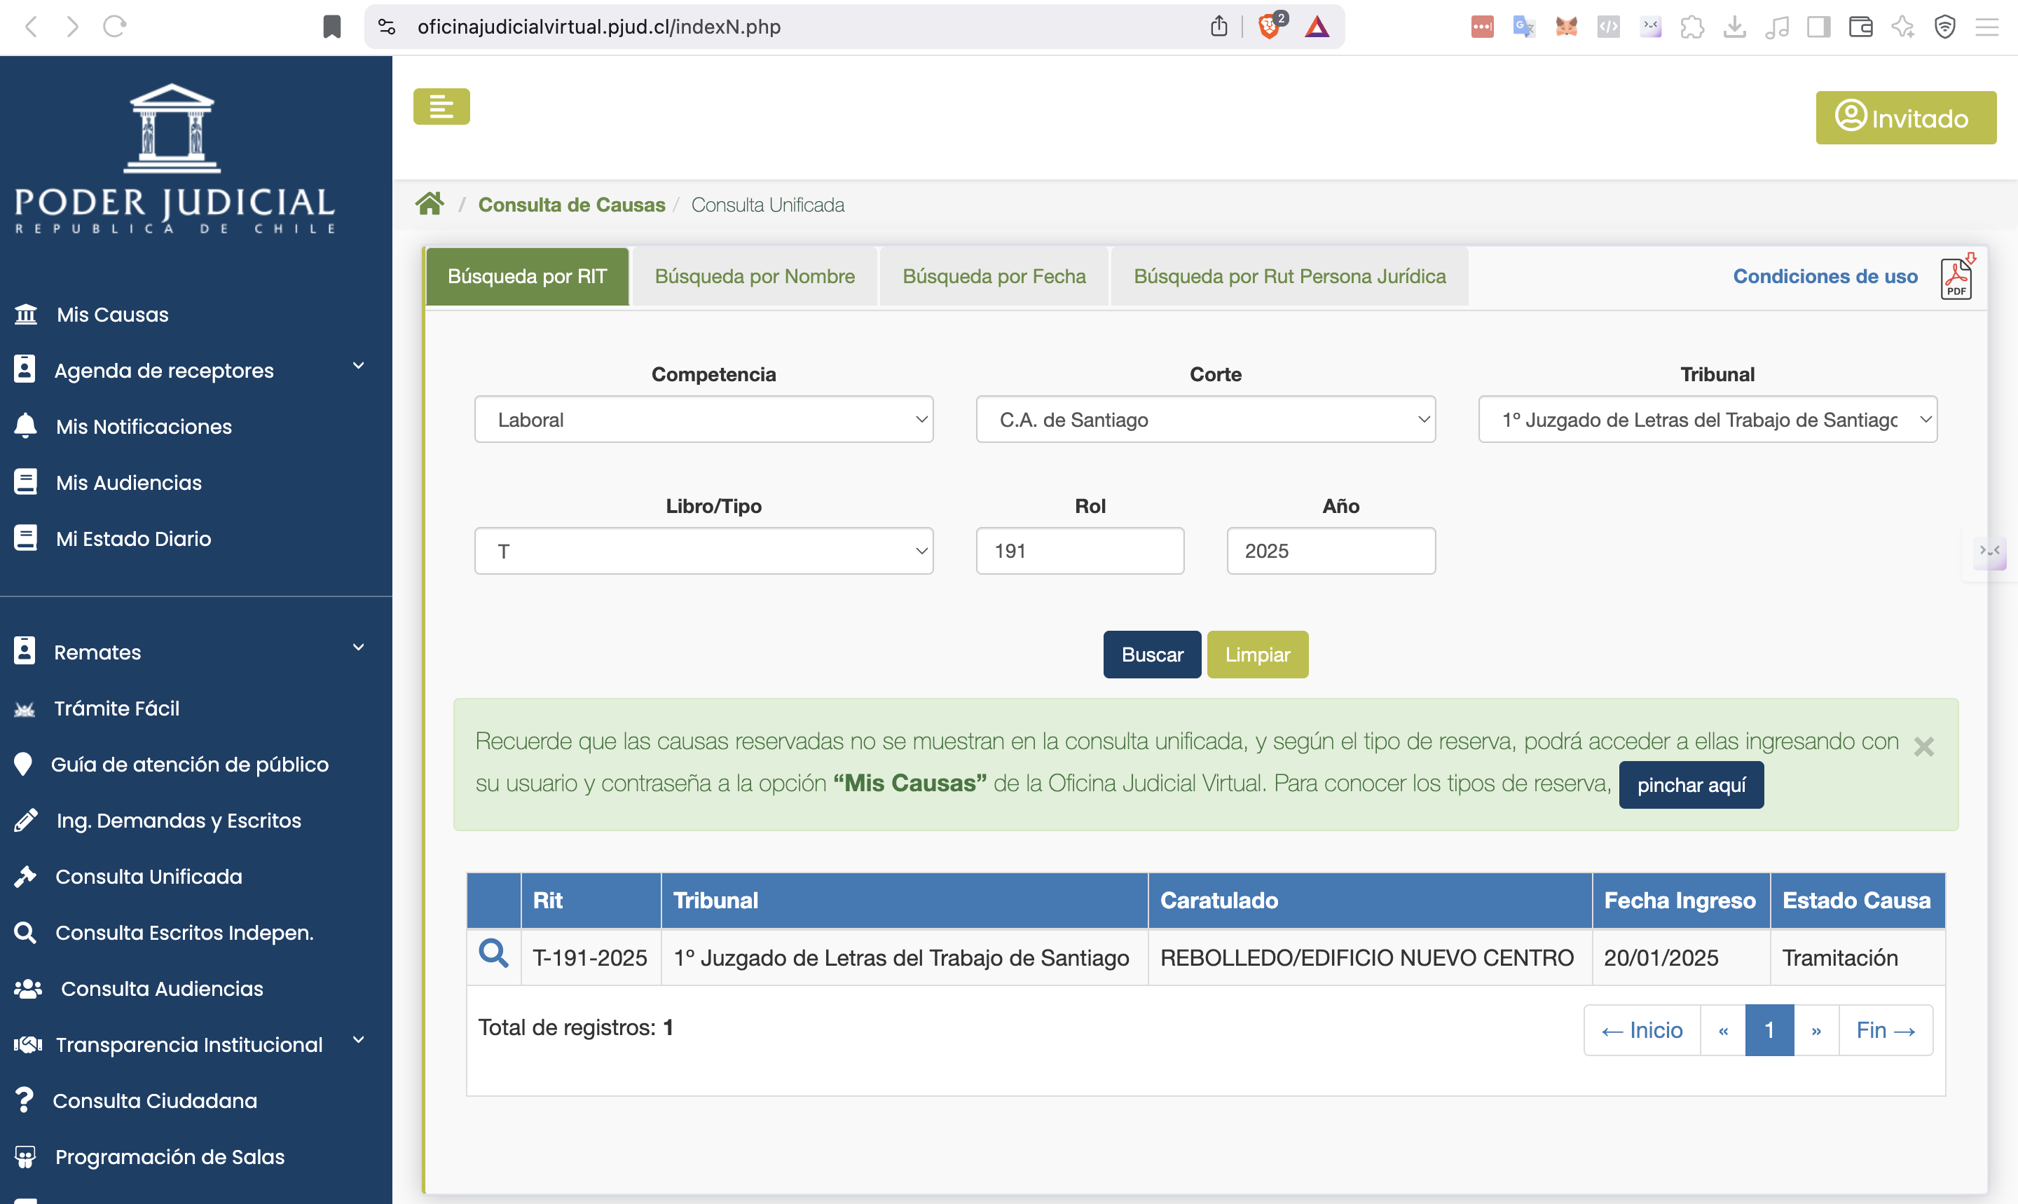The width and height of the screenshot is (2018, 1204).
Task: Go to the Fin pagination link
Action: click(1885, 1029)
